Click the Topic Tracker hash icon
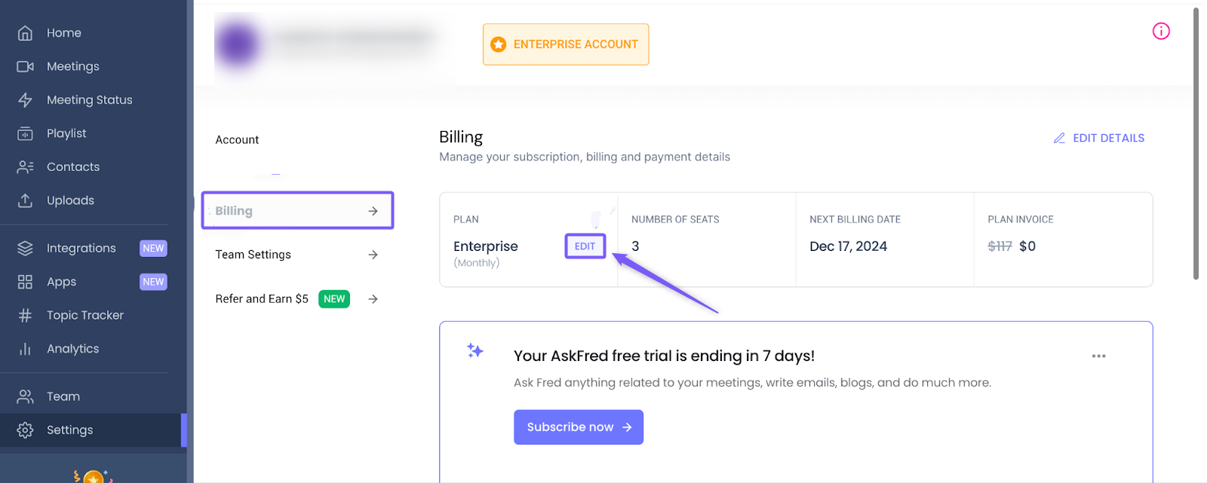Image resolution: width=1207 pixels, height=483 pixels. tap(25, 315)
